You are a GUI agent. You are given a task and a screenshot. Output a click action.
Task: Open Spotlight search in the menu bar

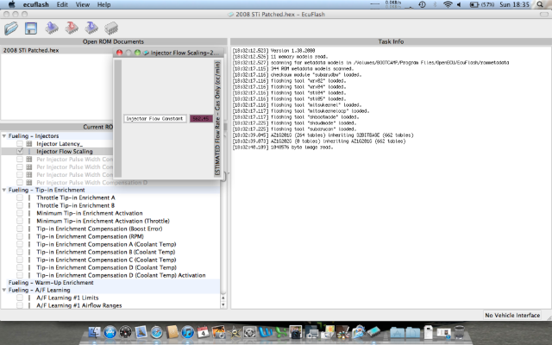[x=540, y=4]
